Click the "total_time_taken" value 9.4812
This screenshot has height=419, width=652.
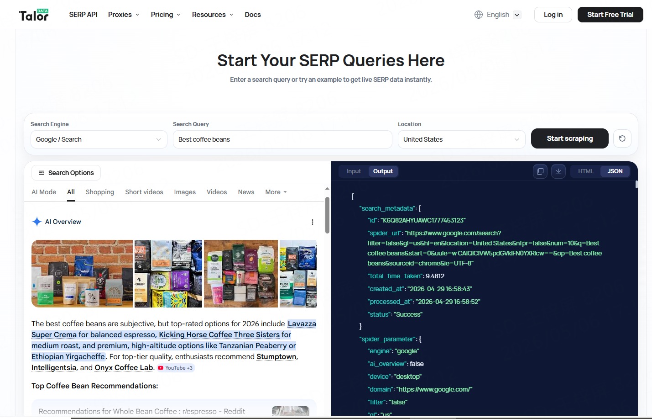[x=435, y=276]
